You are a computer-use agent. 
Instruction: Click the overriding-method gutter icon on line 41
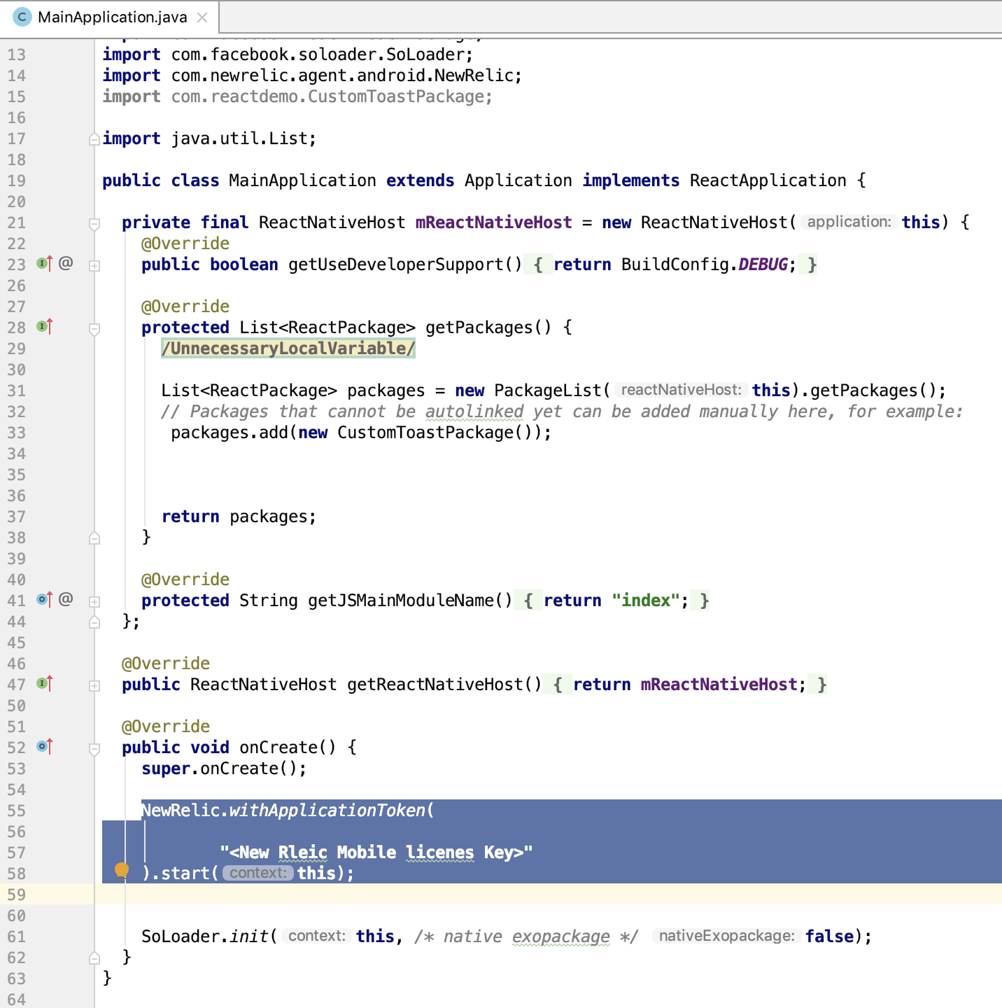45,600
